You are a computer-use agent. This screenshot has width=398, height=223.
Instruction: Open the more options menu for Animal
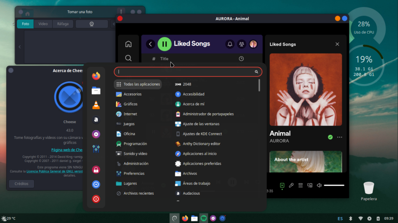click(x=340, y=137)
